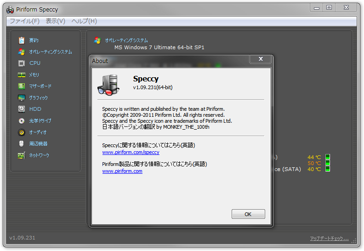Viewport: 364px width, 251px height.
Task: Click the オーディオ speaker icon
Action: click(x=21, y=132)
